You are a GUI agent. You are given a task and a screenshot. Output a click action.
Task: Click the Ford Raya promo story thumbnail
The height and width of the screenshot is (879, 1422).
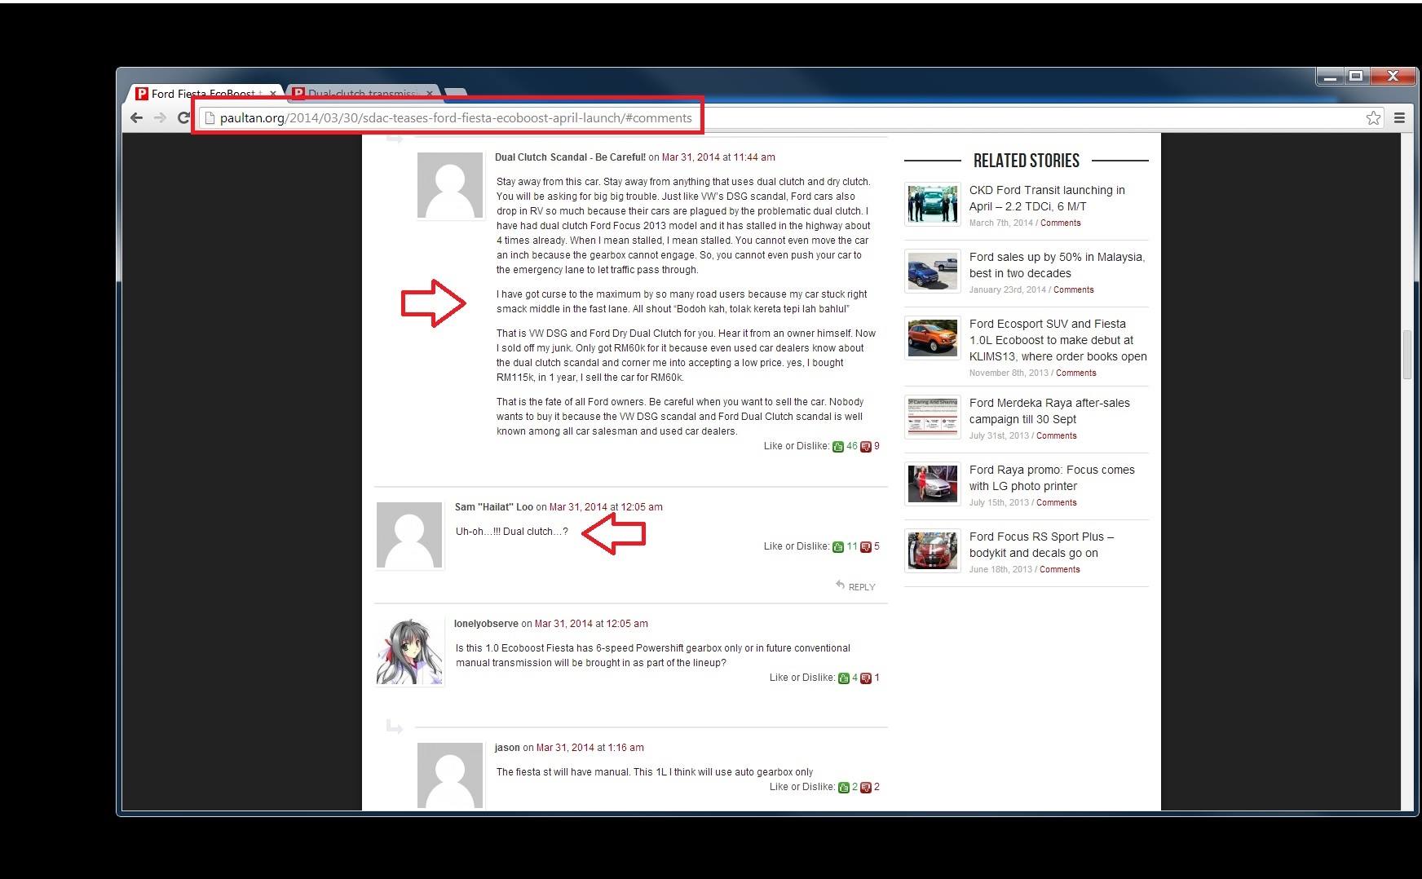point(933,484)
